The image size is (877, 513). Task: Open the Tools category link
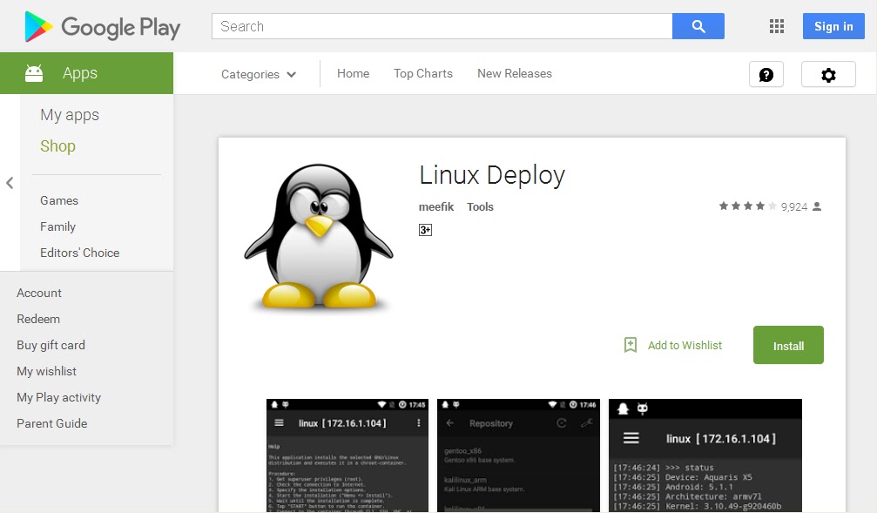click(480, 207)
